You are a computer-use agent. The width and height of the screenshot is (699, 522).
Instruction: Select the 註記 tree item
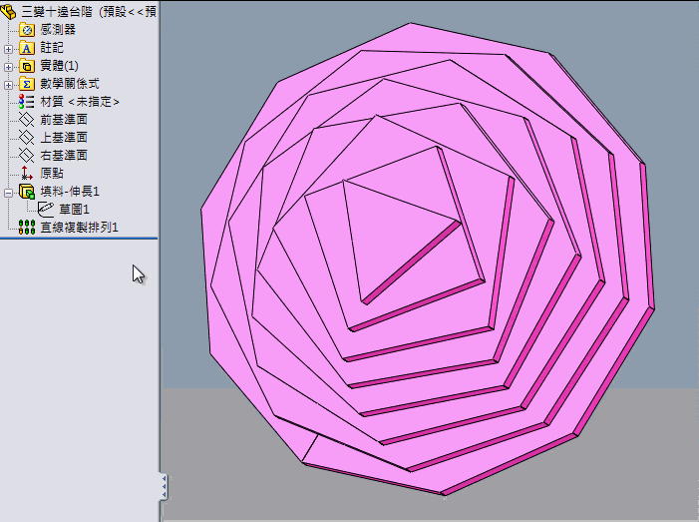click(52, 47)
